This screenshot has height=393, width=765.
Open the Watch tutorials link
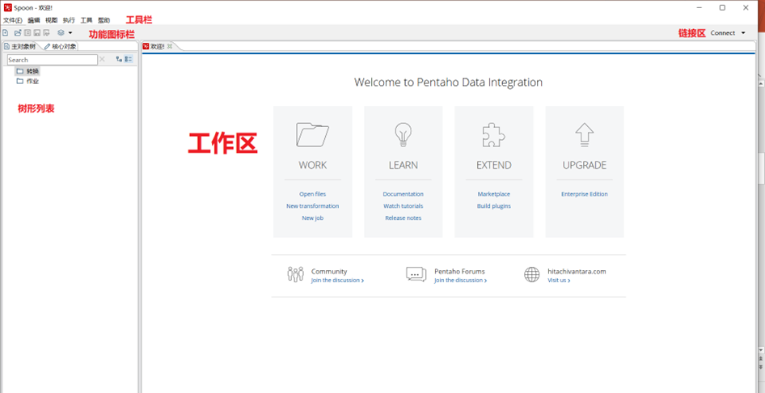click(403, 206)
